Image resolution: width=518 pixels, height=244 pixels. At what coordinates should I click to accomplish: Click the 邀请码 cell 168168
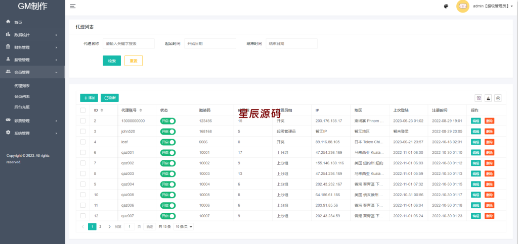[x=205, y=132]
